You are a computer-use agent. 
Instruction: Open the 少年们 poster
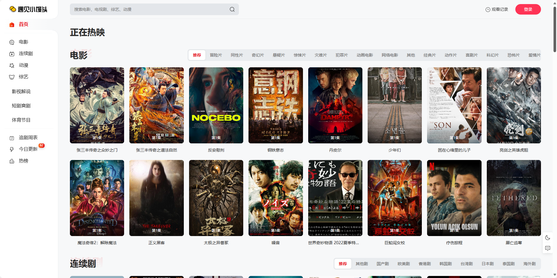coord(395,105)
